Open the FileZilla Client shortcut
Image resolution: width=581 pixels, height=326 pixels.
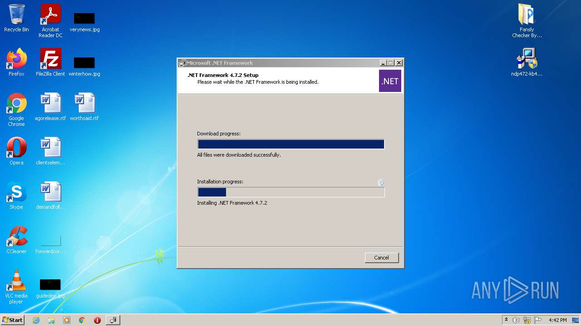50,62
